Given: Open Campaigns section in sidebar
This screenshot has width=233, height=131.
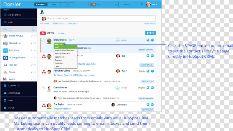Looking at the screenshot, I should tap(19, 93).
